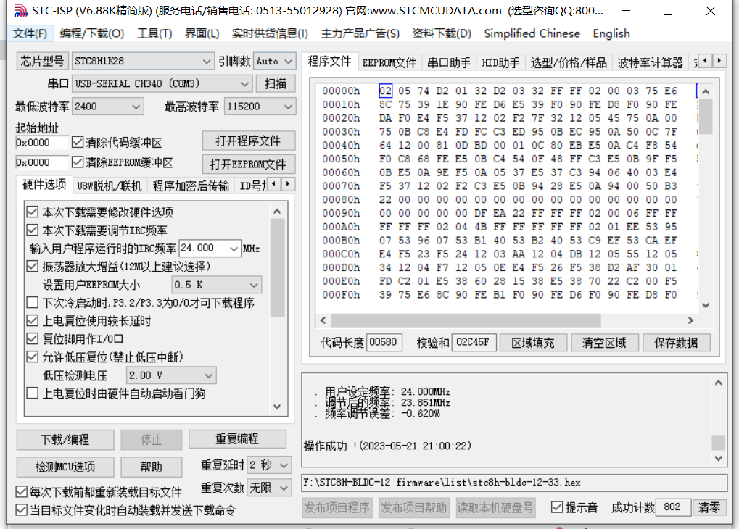The height and width of the screenshot is (529, 739).
Task: Click 清零 success counter button
Action: [x=709, y=507]
